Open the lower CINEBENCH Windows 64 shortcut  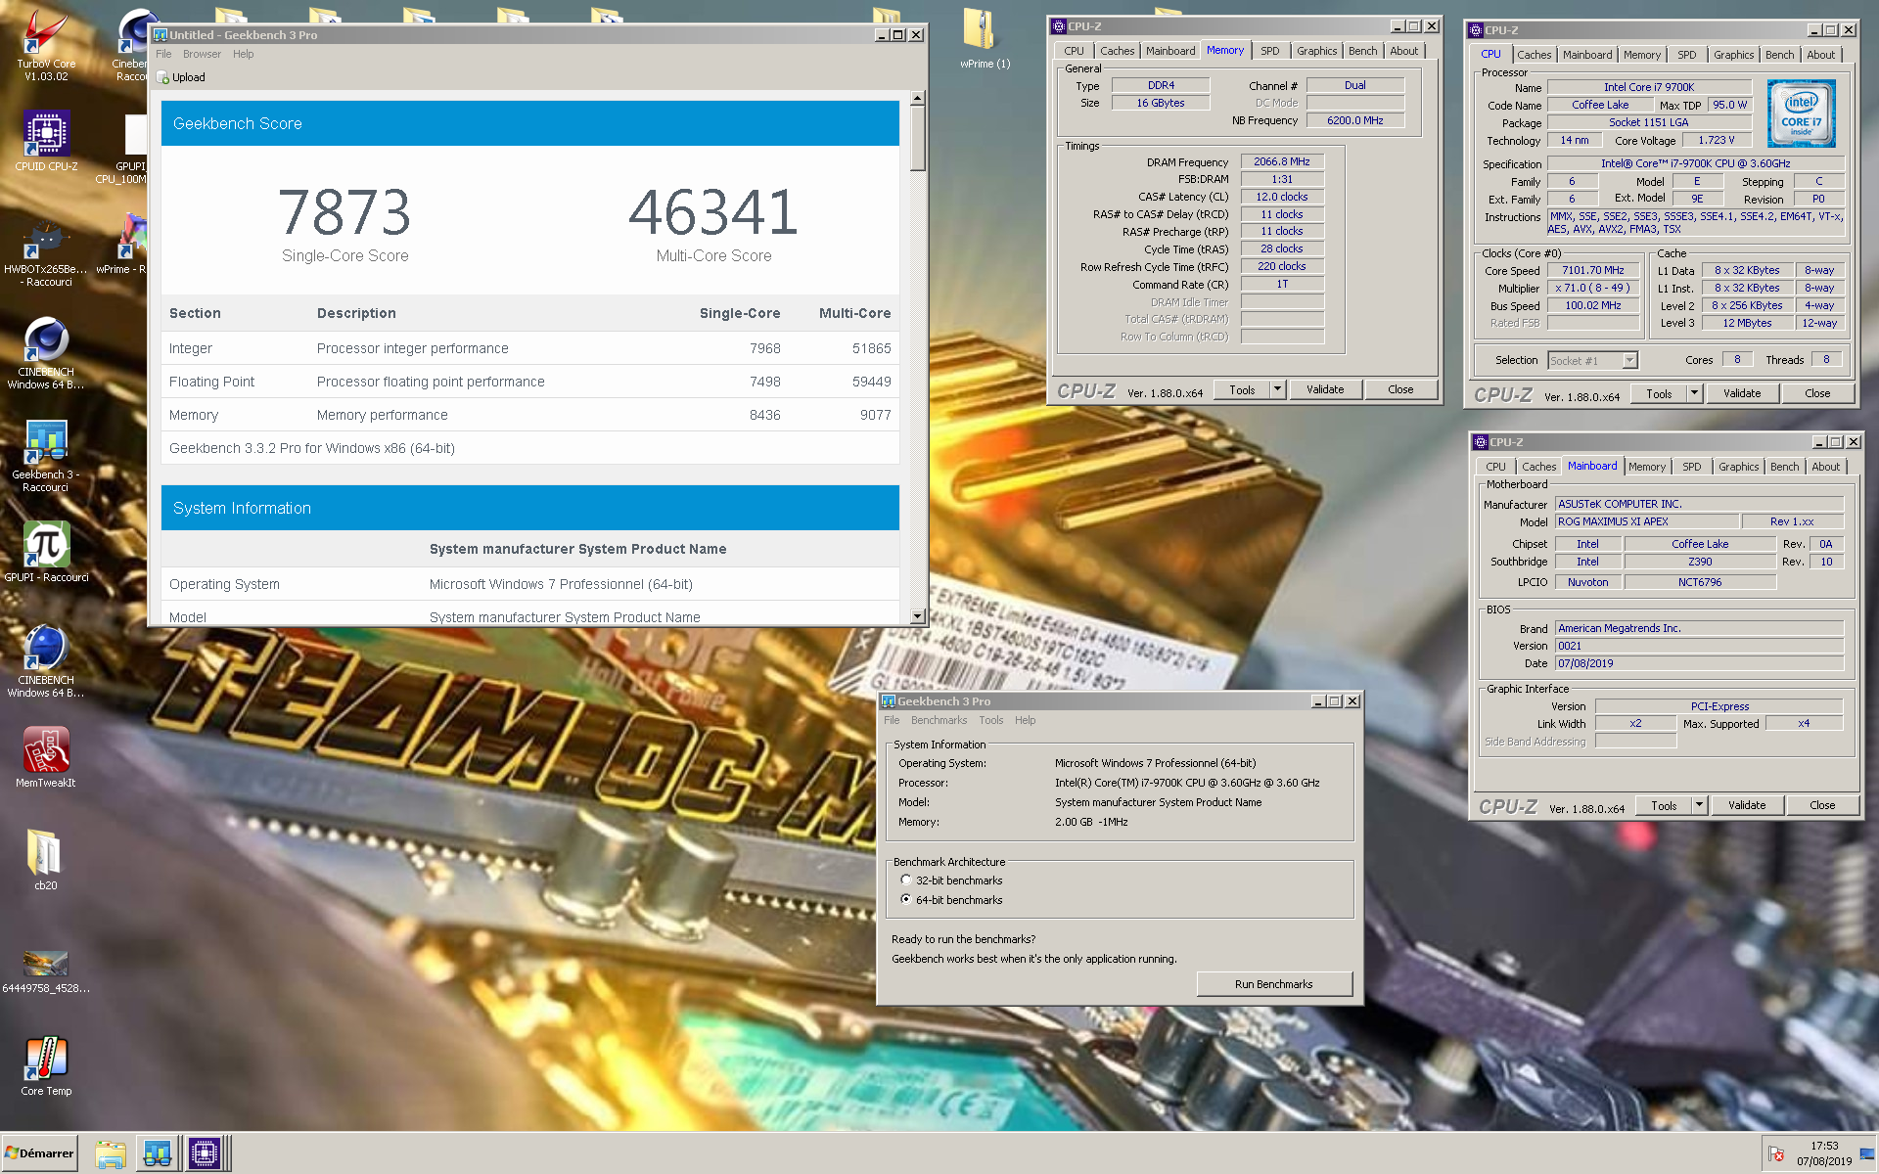[45, 662]
